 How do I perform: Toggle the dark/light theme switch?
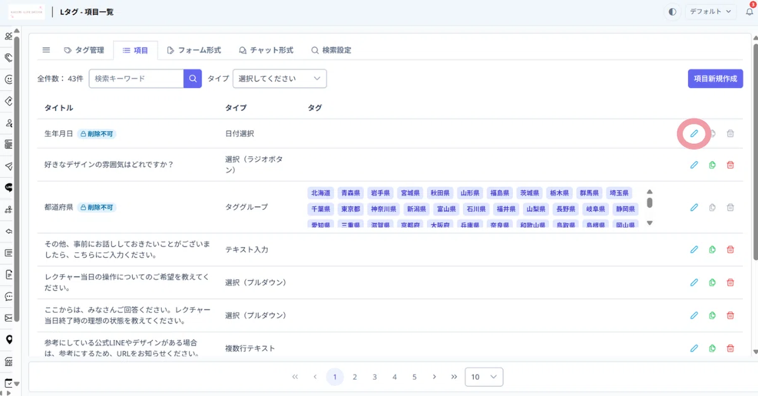[672, 11]
